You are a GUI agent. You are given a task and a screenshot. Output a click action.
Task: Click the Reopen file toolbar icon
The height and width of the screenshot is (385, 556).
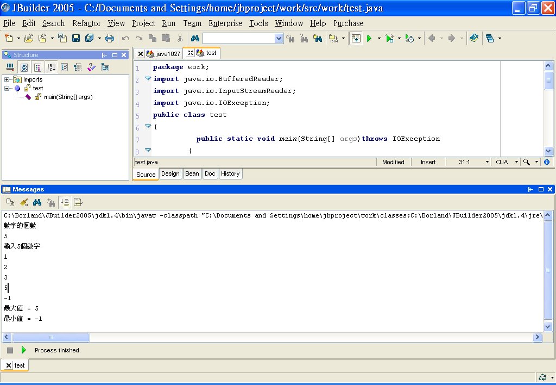(42, 38)
